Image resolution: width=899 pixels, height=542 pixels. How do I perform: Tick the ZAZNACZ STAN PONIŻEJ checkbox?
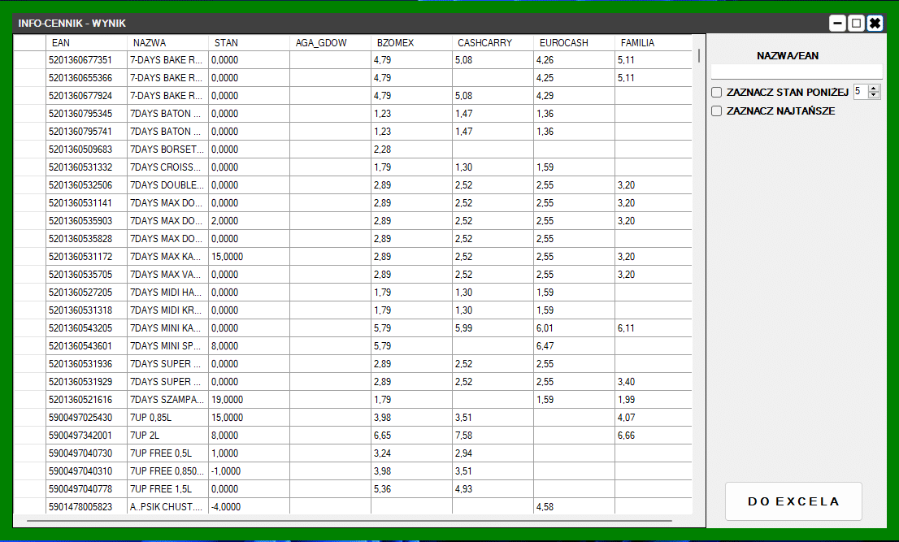[717, 93]
